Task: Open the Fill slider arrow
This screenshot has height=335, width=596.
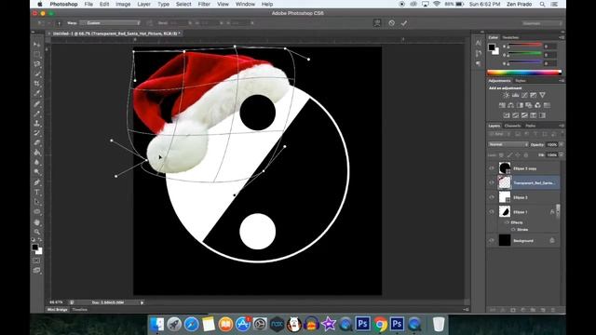Action: [x=561, y=155]
